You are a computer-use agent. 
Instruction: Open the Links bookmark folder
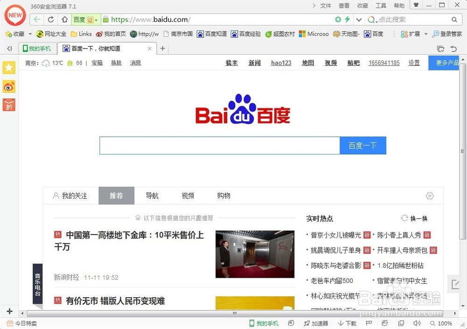pos(81,34)
